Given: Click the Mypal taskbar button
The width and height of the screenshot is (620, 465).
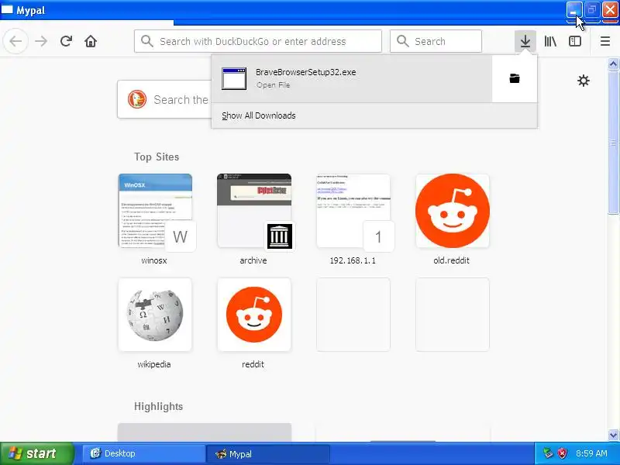Looking at the screenshot, I should (x=268, y=453).
